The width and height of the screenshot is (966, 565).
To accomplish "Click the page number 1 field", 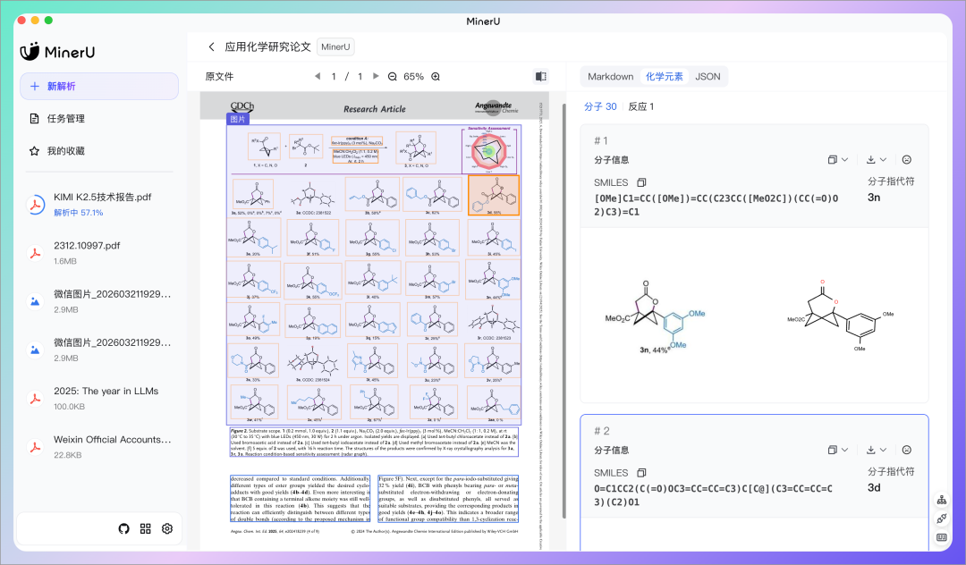I will point(334,76).
